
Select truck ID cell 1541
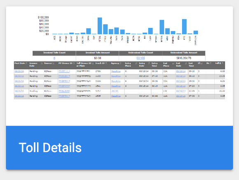[x=98, y=86]
